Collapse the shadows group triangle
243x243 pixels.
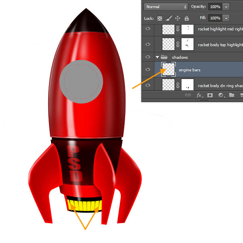[157, 57]
